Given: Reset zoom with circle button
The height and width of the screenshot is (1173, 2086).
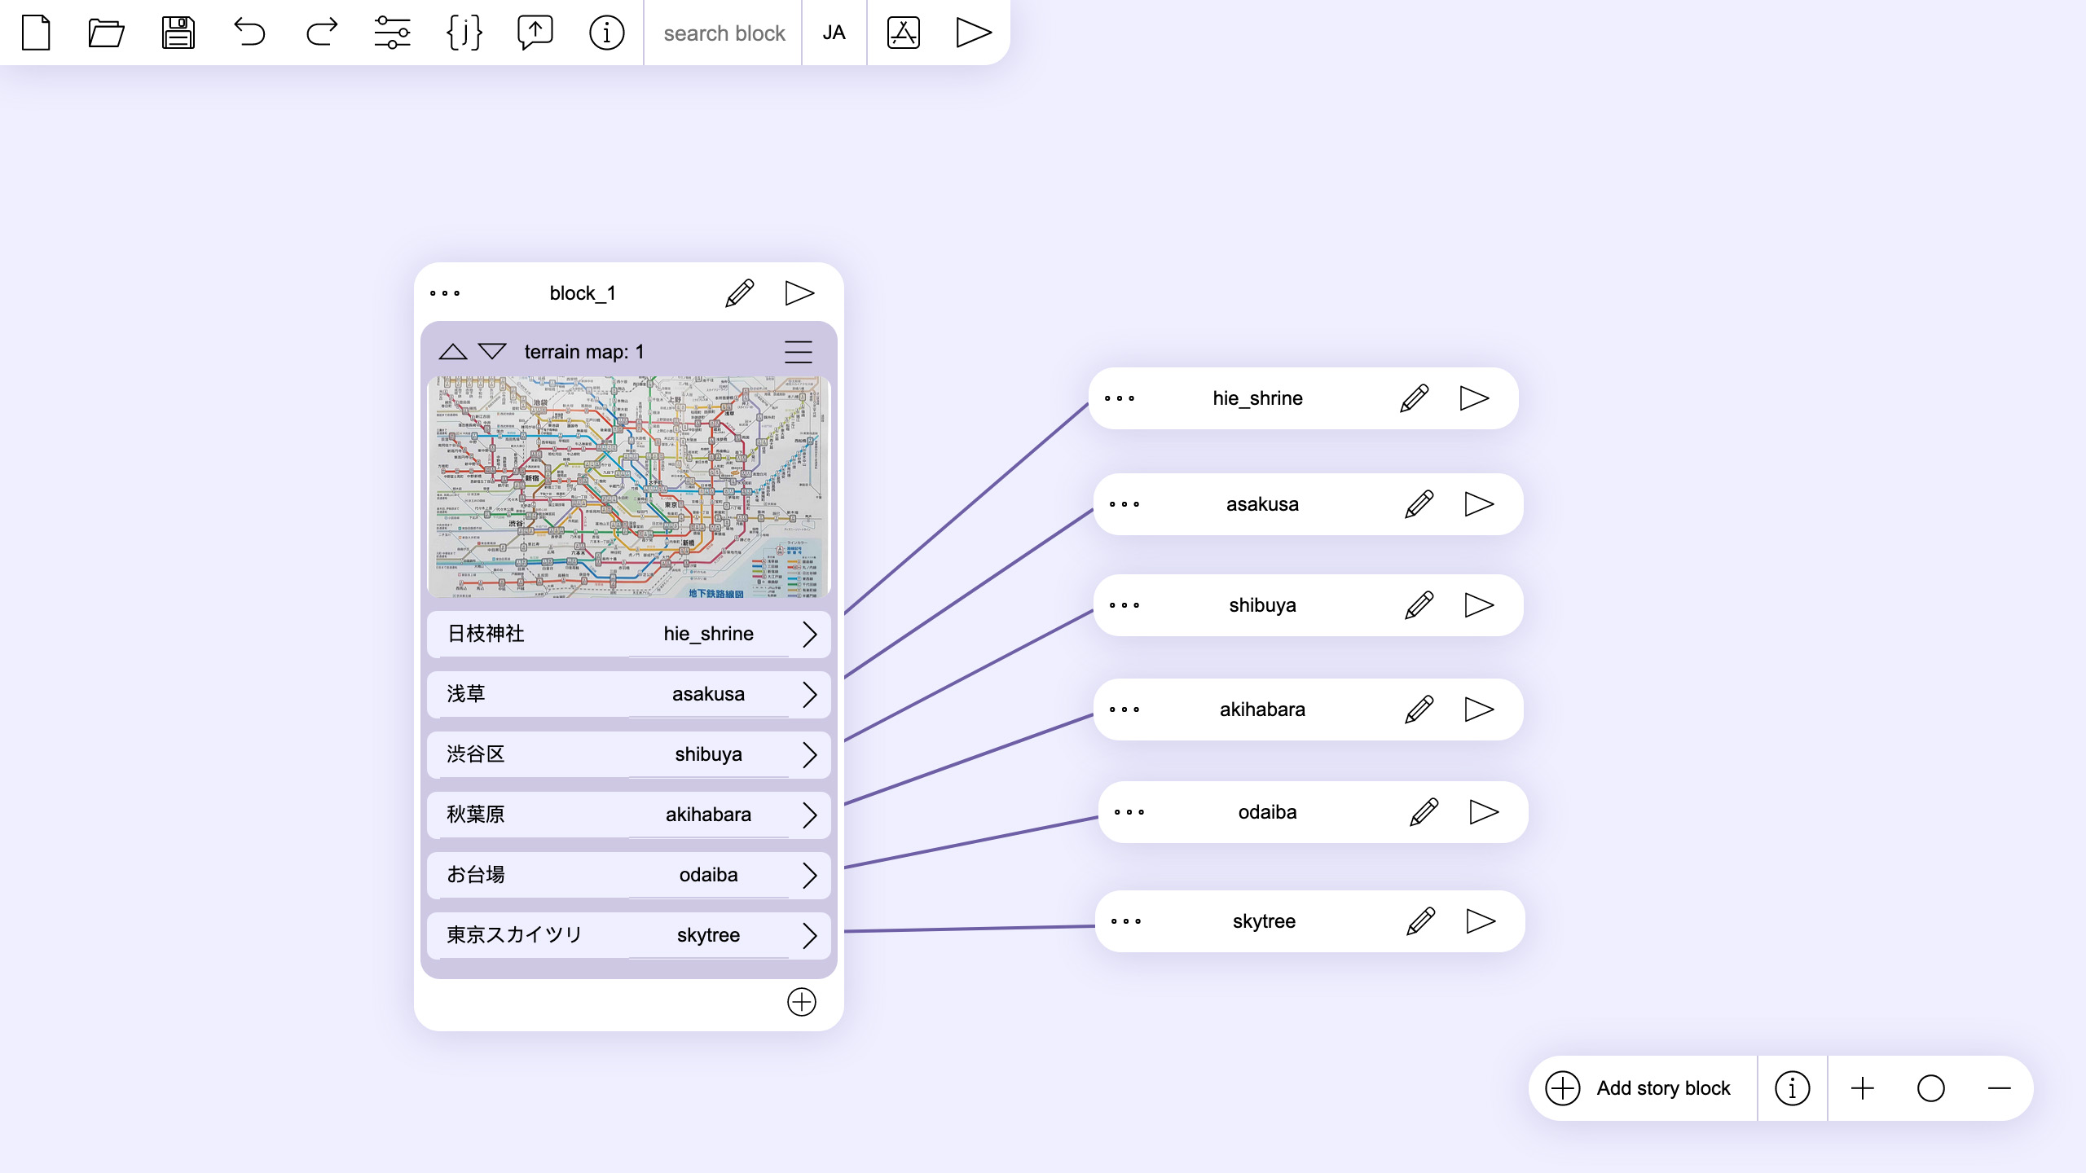Looking at the screenshot, I should 1931,1088.
